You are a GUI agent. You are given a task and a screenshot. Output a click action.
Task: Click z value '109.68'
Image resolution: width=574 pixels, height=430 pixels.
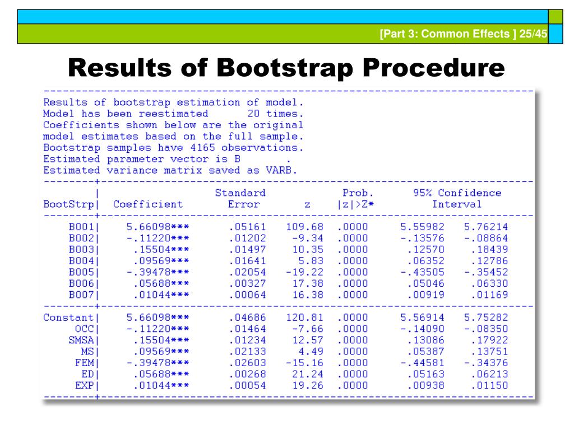click(x=304, y=227)
